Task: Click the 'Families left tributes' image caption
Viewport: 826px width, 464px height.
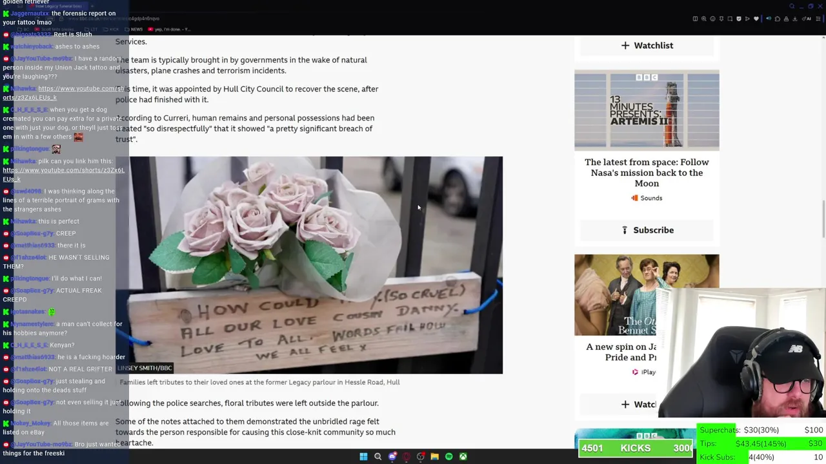Action: pyautogui.click(x=259, y=382)
